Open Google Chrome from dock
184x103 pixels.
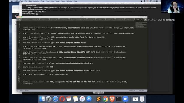click(106, 99)
